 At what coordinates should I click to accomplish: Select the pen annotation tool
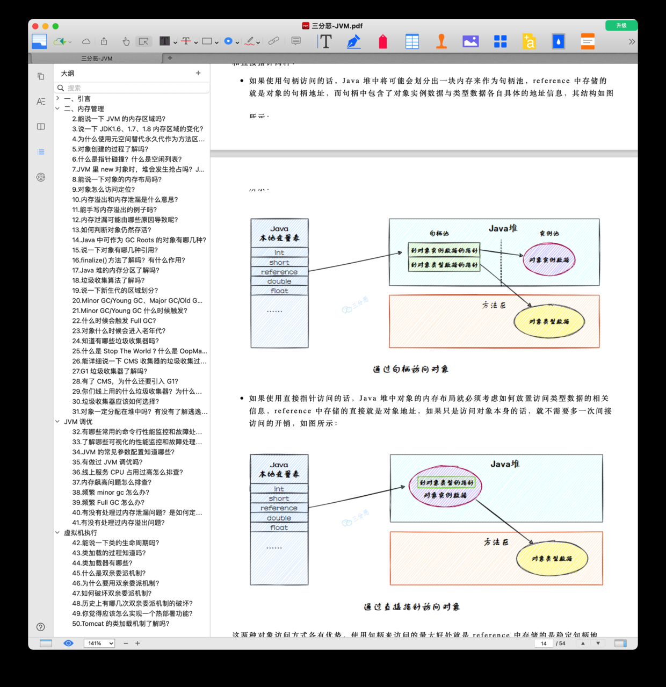pos(353,41)
